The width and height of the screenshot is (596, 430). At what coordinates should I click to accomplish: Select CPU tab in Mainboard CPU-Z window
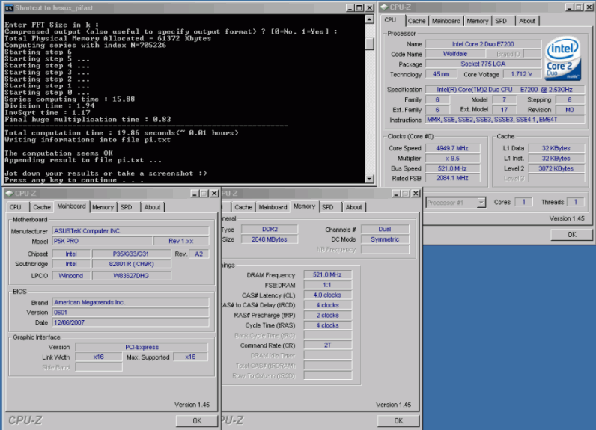[16, 207]
